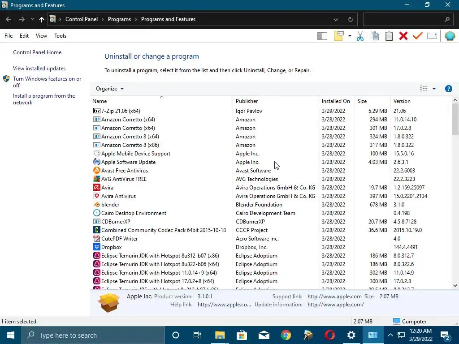Click the view options list icon
This screenshot has width=459, height=344.
pyautogui.click(x=424, y=89)
